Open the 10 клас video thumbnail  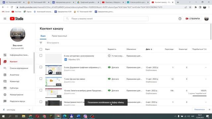pos(54,93)
